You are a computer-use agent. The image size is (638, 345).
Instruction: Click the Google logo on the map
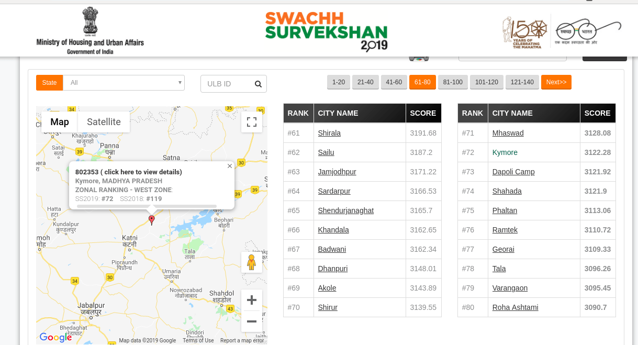(55, 337)
